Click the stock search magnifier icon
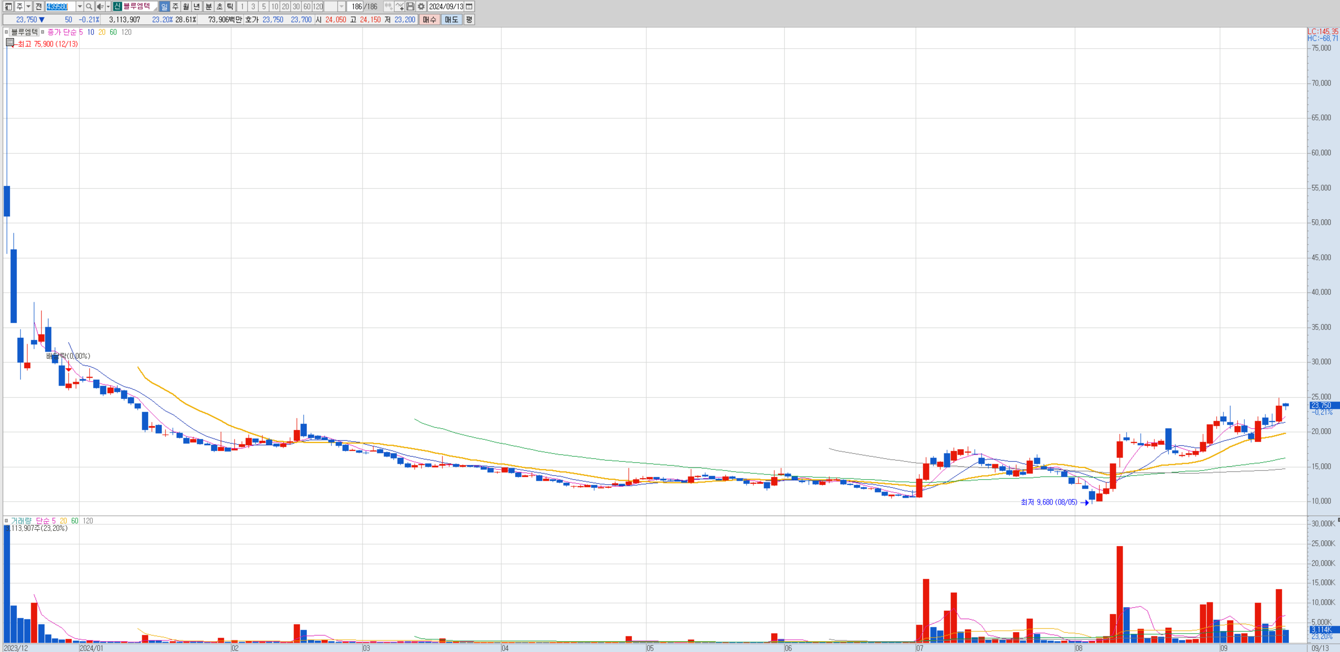Image resolution: width=1340 pixels, height=652 pixels. pos(89,6)
